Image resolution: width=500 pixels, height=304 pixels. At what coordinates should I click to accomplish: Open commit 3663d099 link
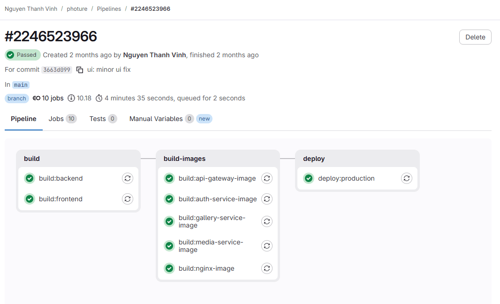pos(56,70)
